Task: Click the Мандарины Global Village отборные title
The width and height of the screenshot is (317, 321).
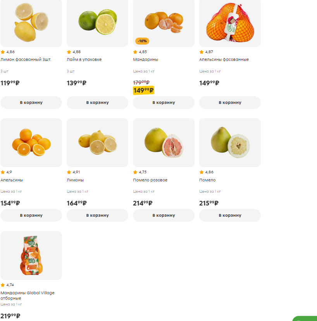Action: click(28, 295)
